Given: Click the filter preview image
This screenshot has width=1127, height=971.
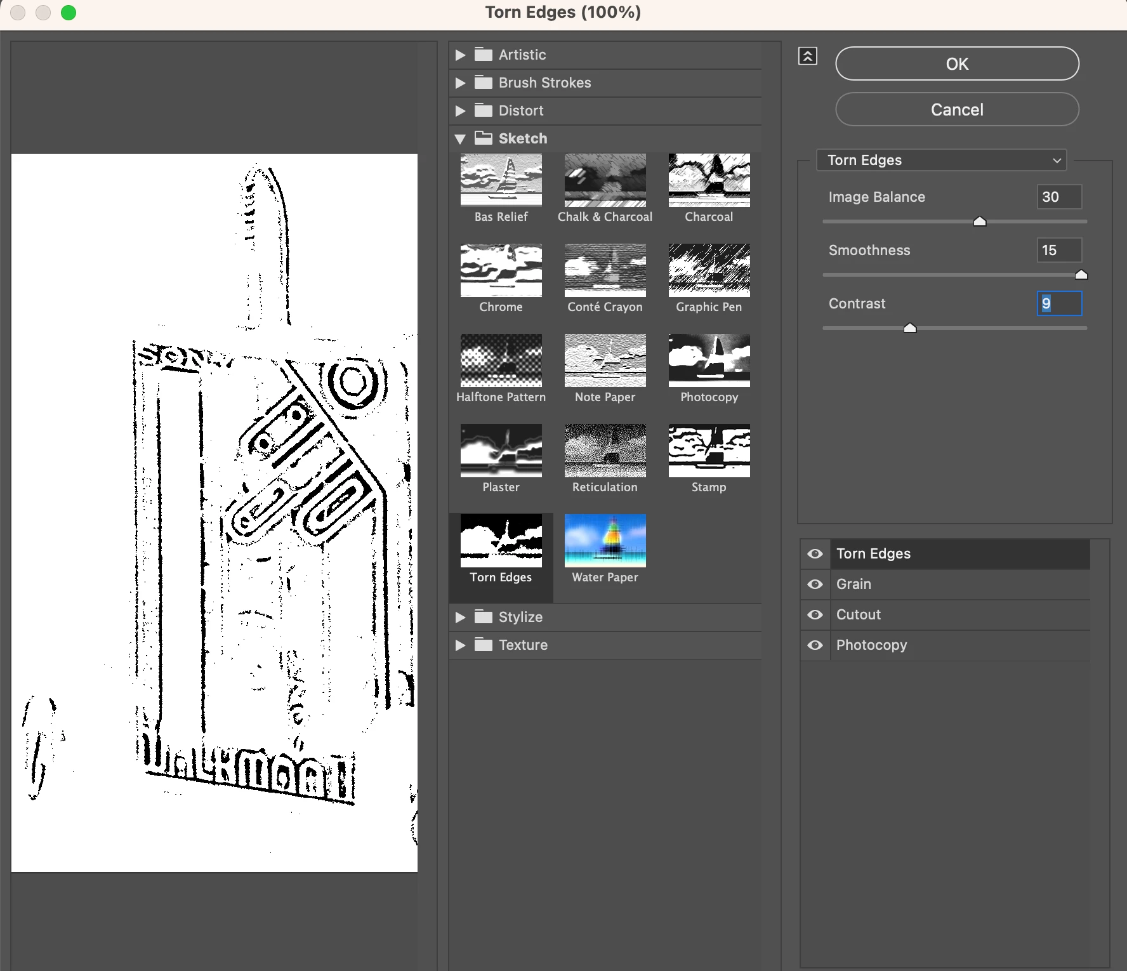Looking at the screenshot, I should click(x=214, y=513).
